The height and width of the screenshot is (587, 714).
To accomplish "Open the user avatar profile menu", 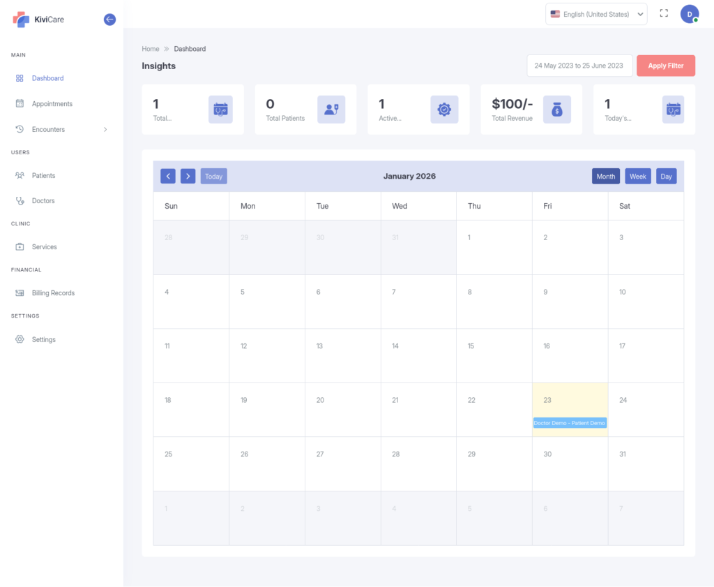I will coord(689,14).
